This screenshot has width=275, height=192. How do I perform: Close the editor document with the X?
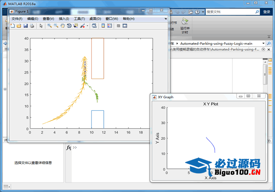point(269,50)
